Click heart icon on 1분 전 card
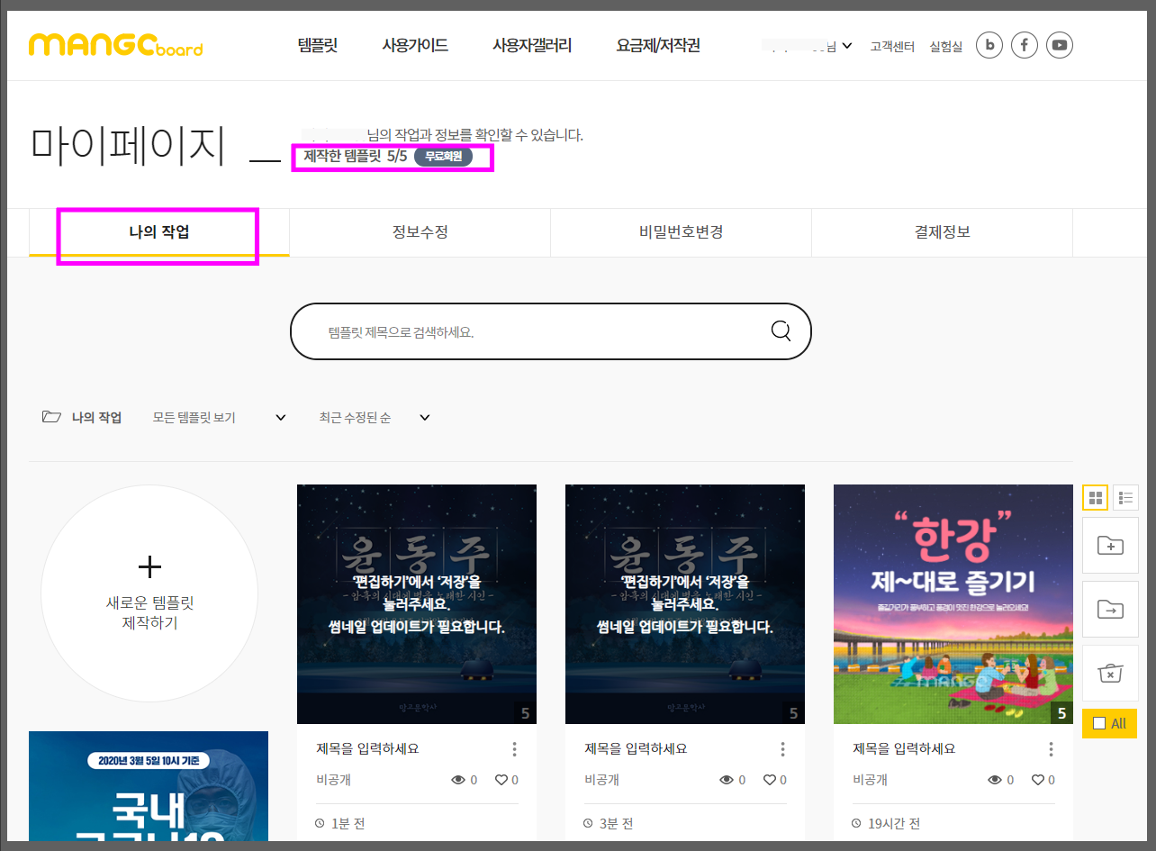The image size is (1156, 851). 501,780
